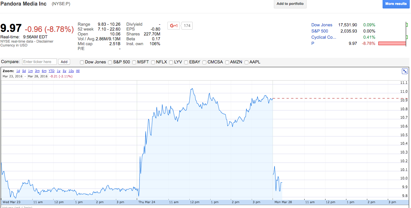
Task: Select the LYV compare checkbox
Action: click(x=171, y=62)
